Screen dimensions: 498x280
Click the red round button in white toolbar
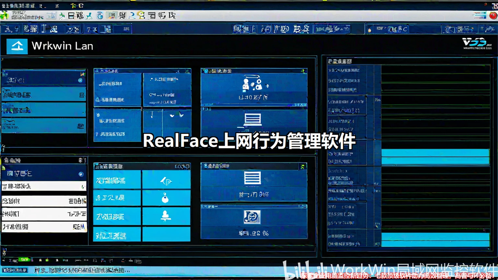[493, 15]
